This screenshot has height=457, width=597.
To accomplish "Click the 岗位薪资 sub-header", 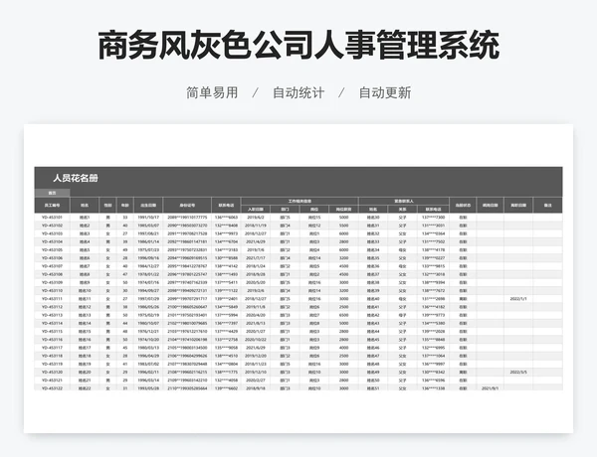I will 343,209.
